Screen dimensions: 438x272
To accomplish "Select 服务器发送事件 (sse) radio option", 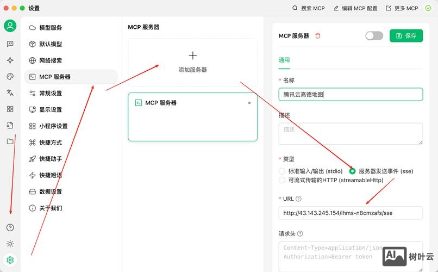I will 352,171.
